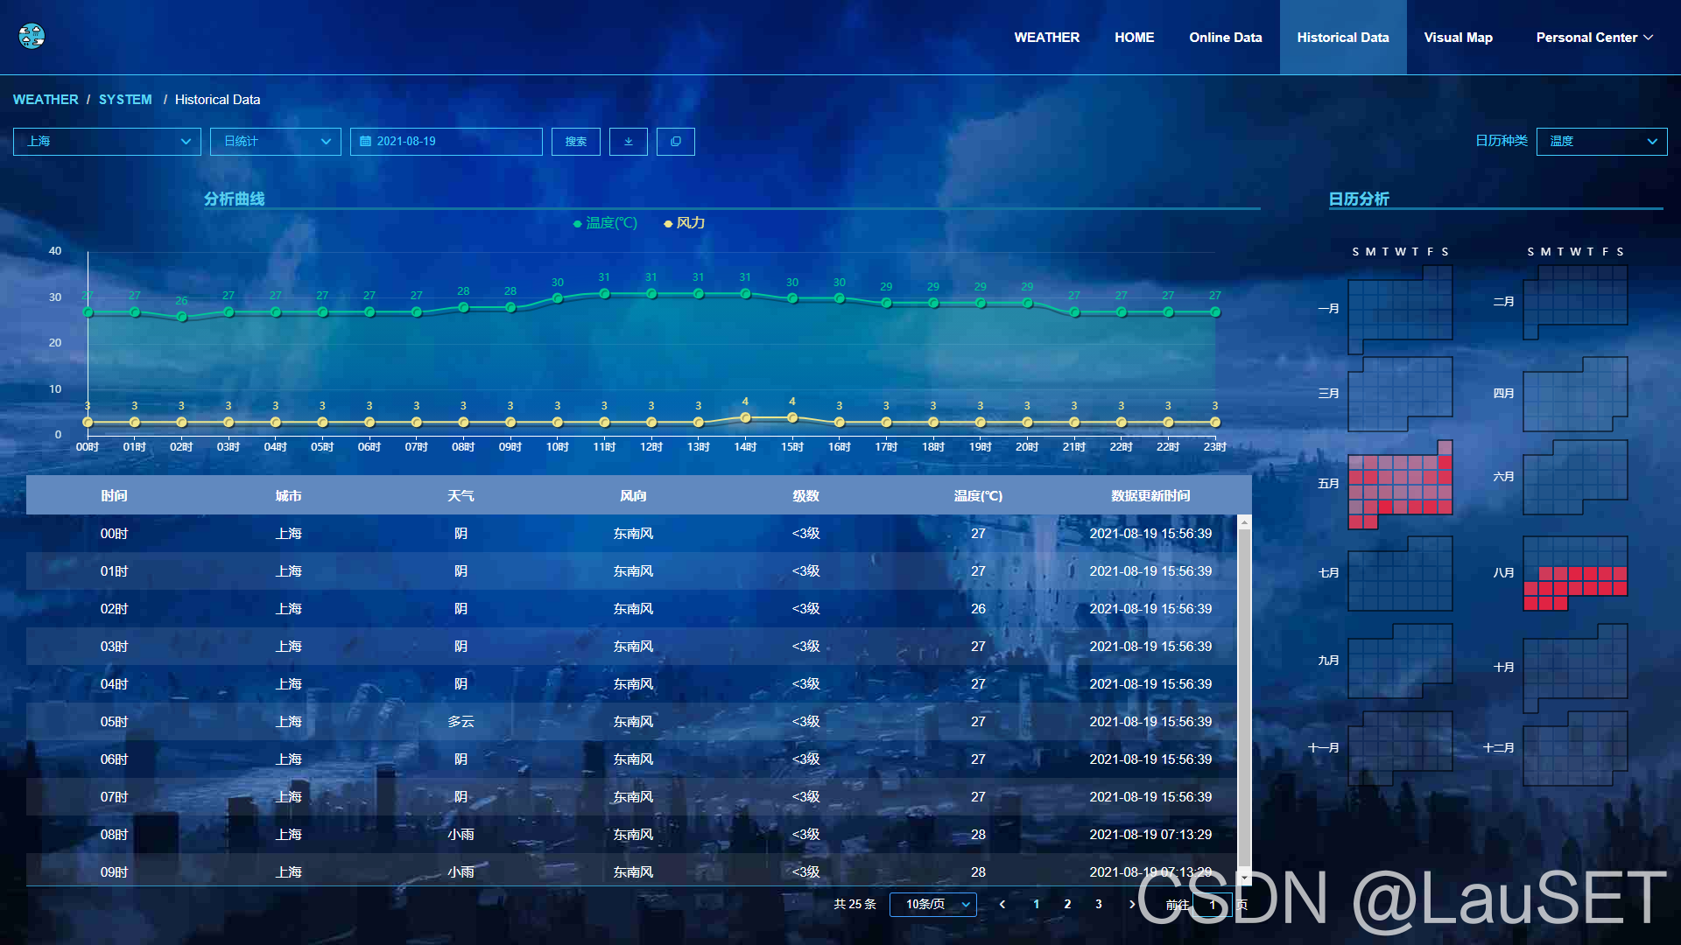Click SYSTEM breadcrumb link
This screenshot has height=945, width=1681.
point(125,100)
